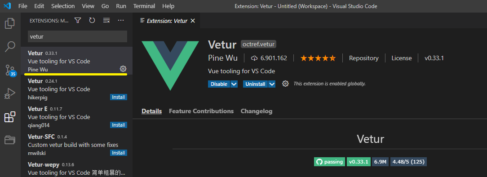Click the Extensions activity bar icon
This screenshot has width=487, height=177.
pyautogui.click(x=10, y=117)
